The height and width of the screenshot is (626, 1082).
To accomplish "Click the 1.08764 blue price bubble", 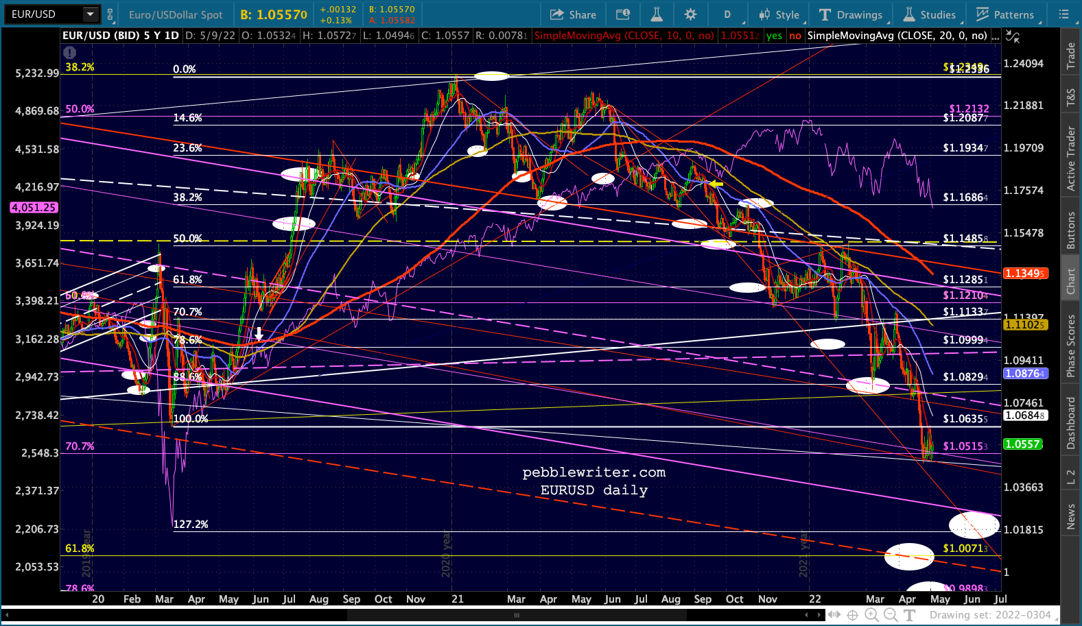I will tap(1025, 374).
